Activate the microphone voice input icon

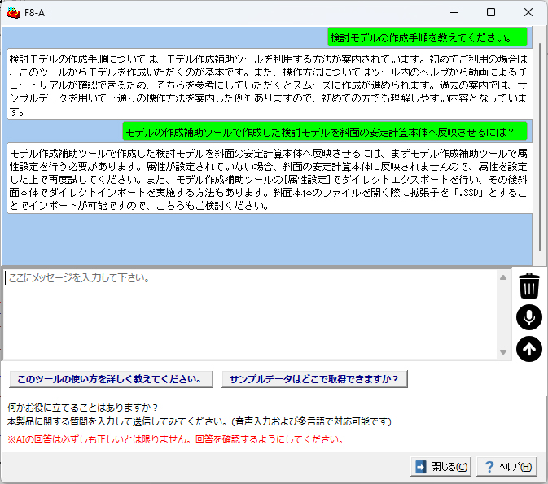(x=529, y=318)
